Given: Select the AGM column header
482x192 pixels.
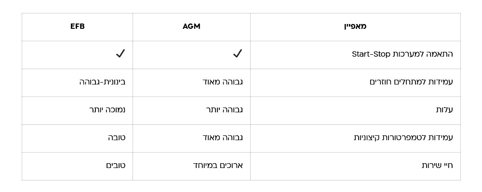Looking at the screenshot, I should [x=191, y=26].
